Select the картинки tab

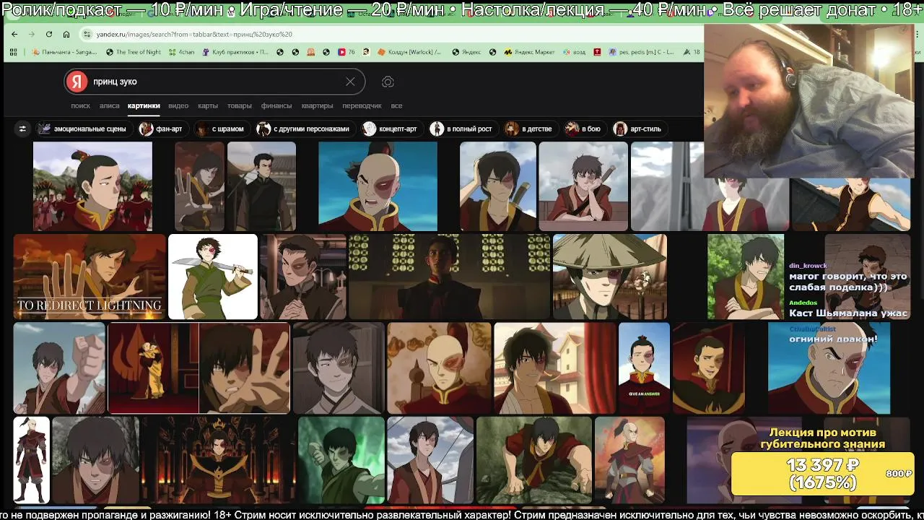tap(144, 105)
